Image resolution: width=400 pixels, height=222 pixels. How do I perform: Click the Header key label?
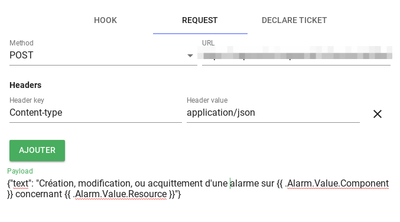(27, 100)
